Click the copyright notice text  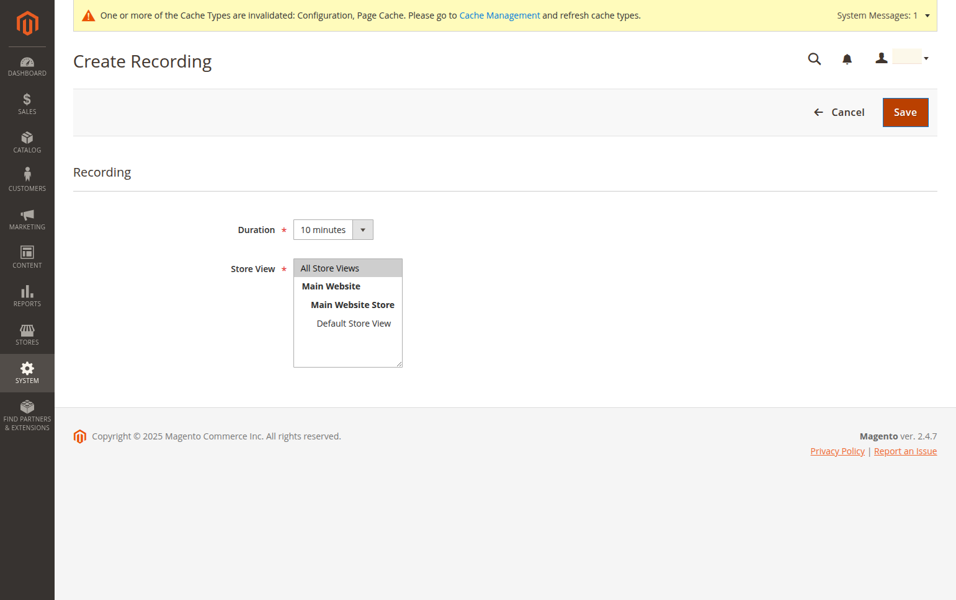tap(217, 436)
